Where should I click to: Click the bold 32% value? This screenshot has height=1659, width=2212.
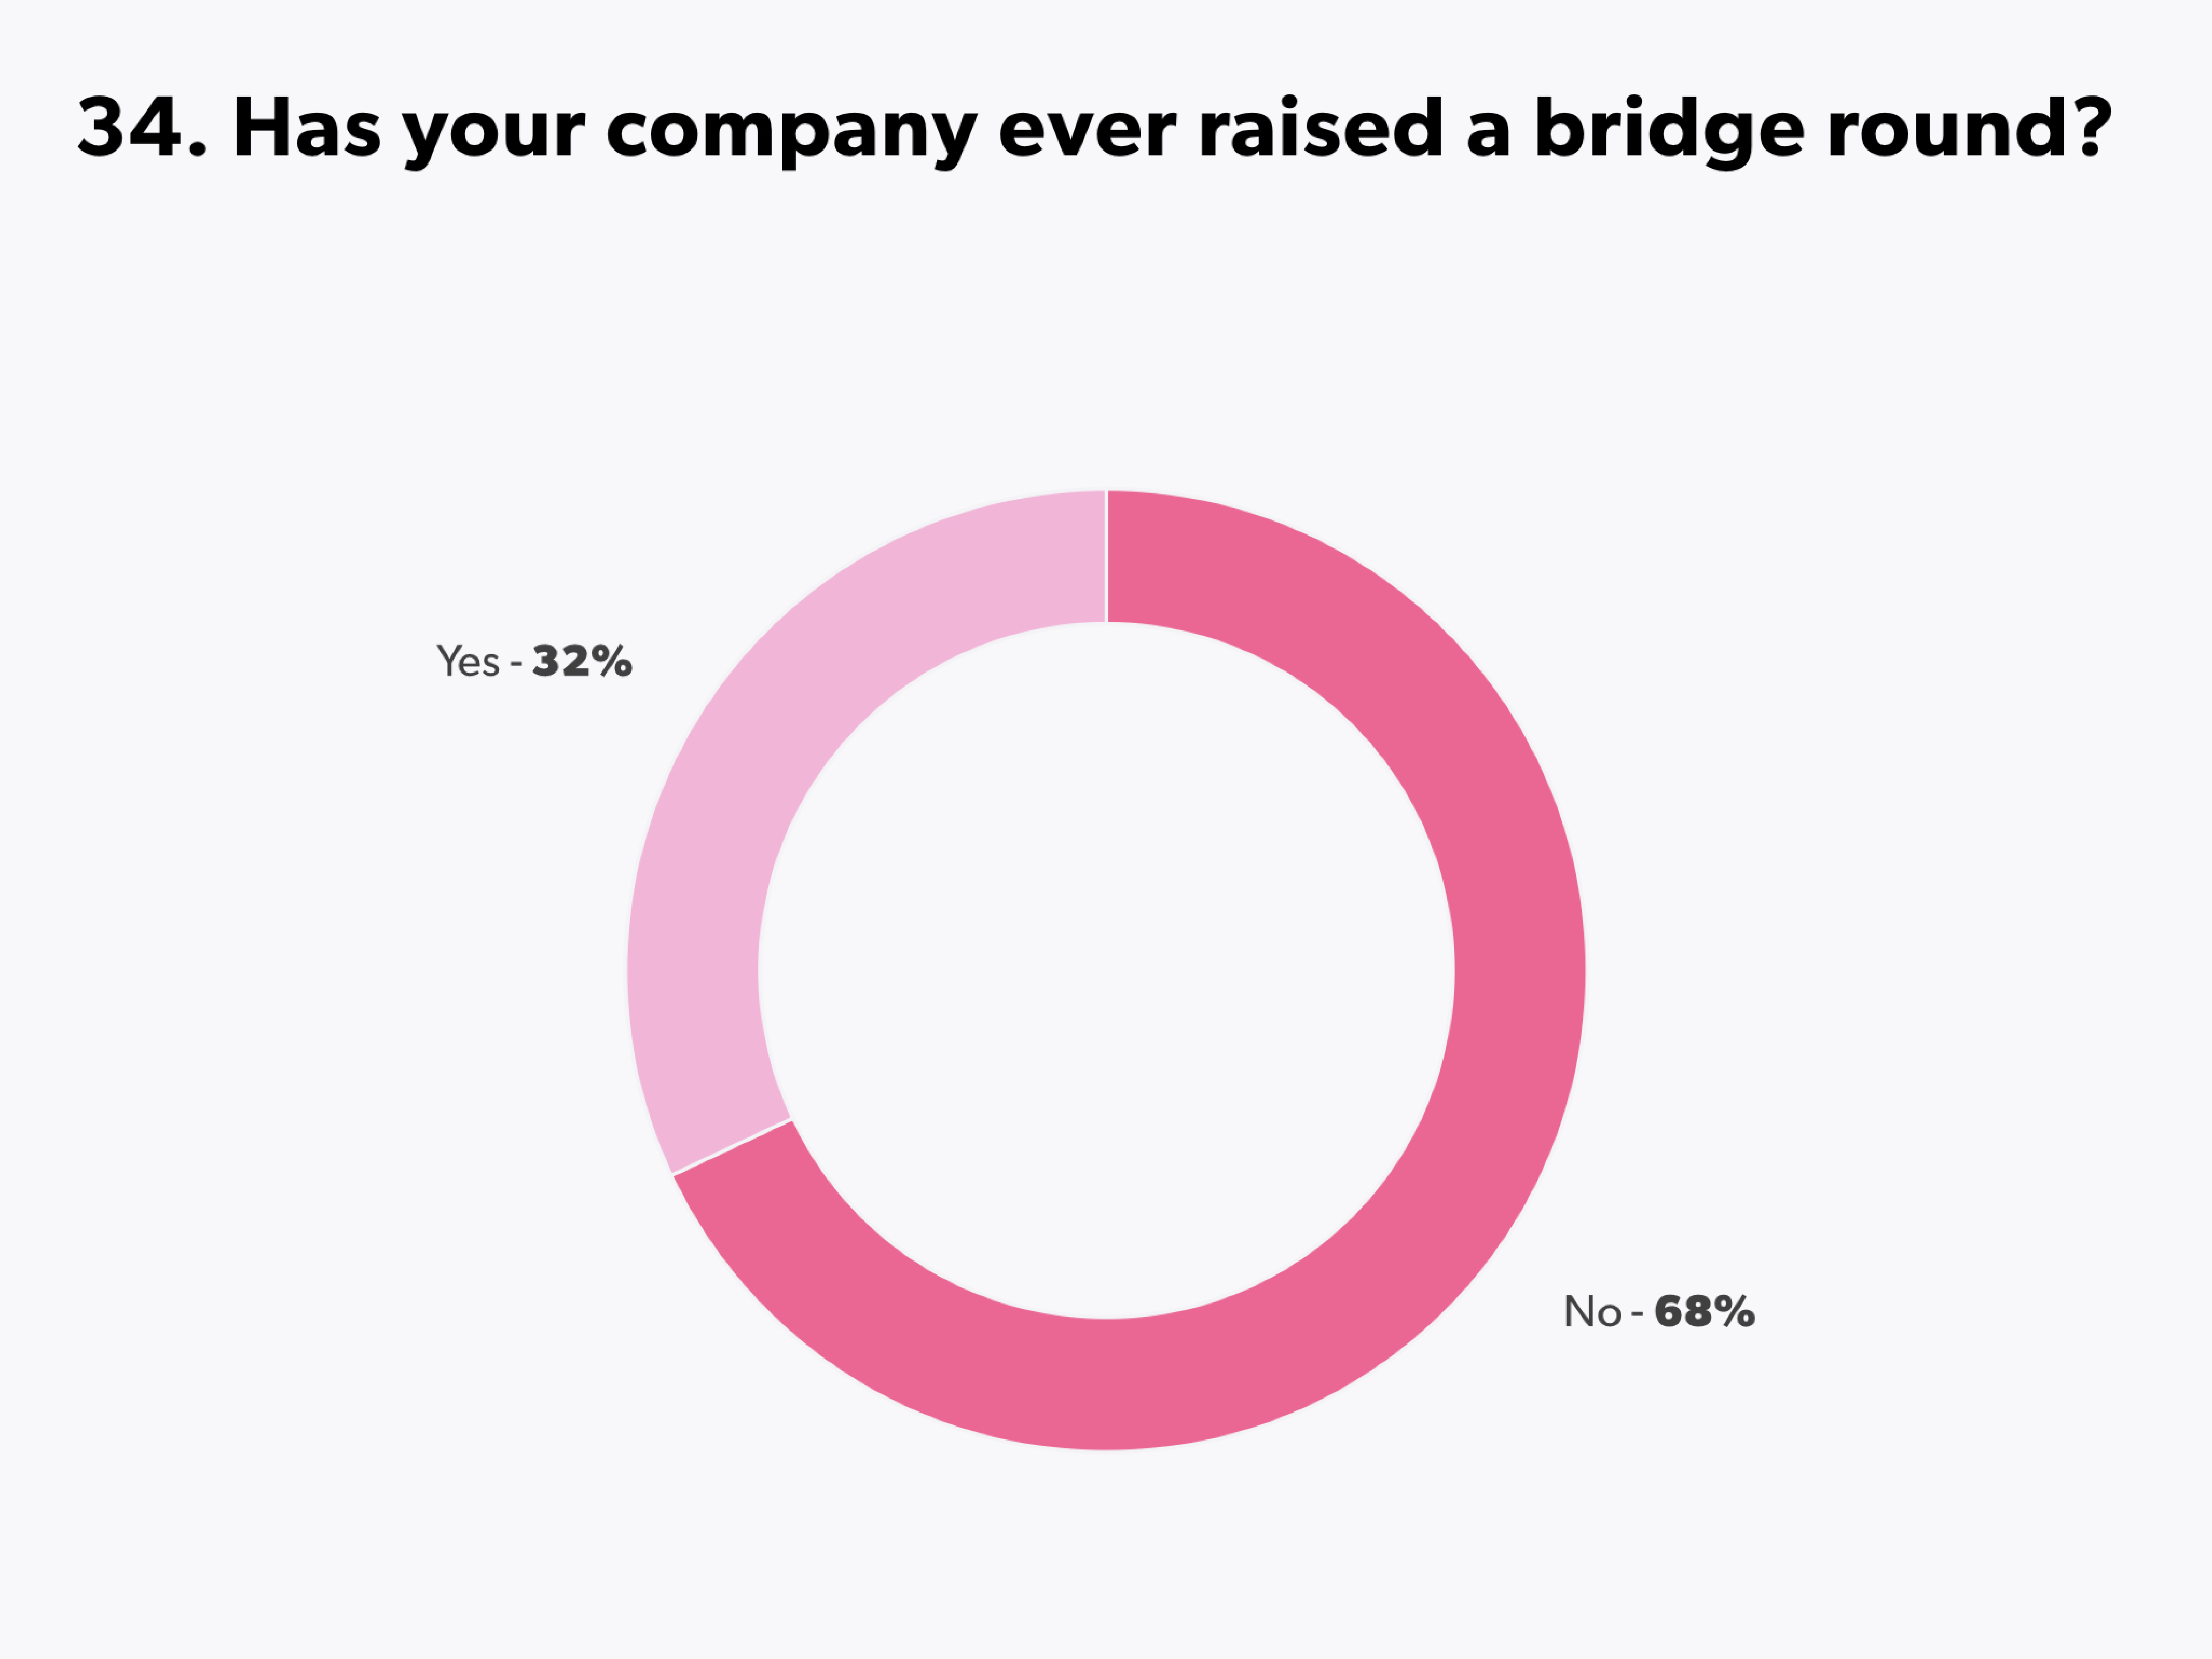pos(582,662)
